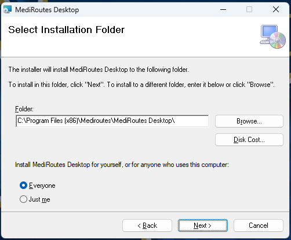Go to the previous step with Back

(x=147, y=226)
